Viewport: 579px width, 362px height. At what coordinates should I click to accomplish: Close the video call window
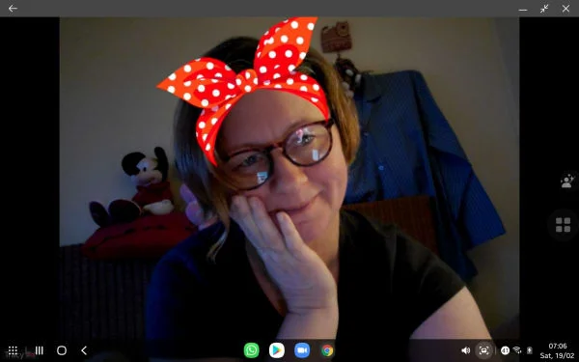click(x=565, y=9)
